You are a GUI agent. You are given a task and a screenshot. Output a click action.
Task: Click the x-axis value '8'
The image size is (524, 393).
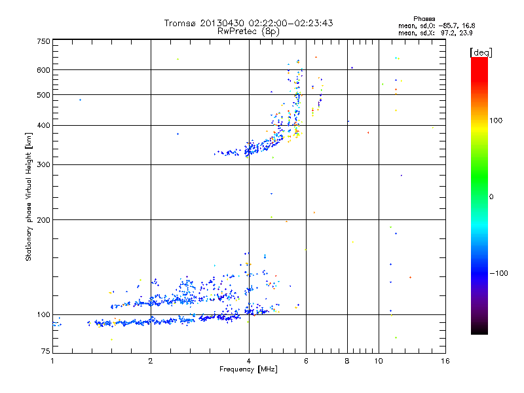(347, 361)
